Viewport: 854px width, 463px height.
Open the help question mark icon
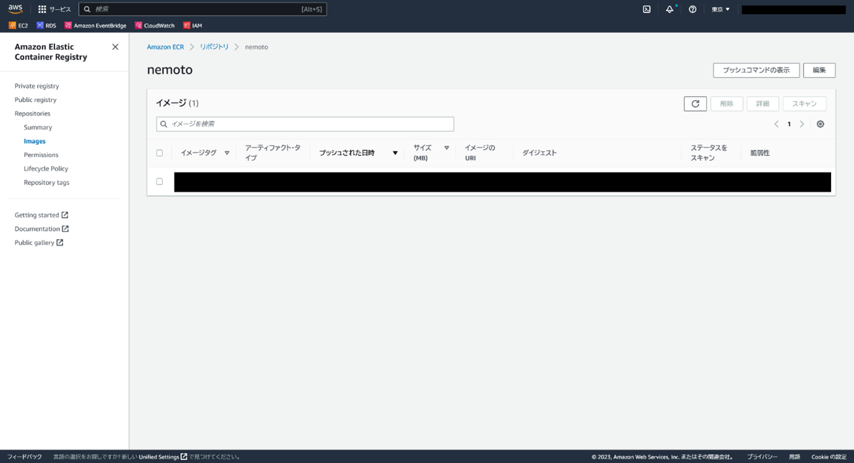tap(692, 9)
